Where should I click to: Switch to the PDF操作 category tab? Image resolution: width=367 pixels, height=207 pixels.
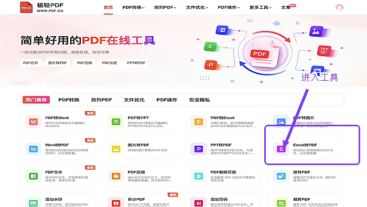coord(167,100)
